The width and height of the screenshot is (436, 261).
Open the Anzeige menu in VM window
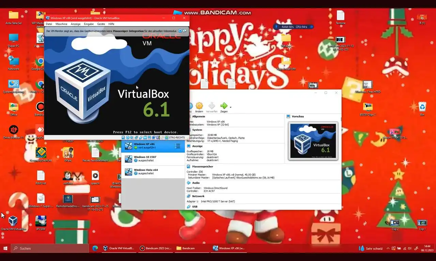pyautogui.click(x=76, y=24)
